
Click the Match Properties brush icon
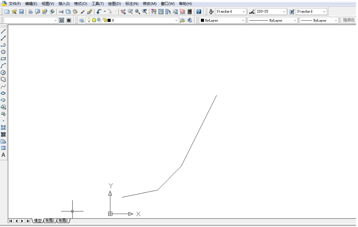82,12
